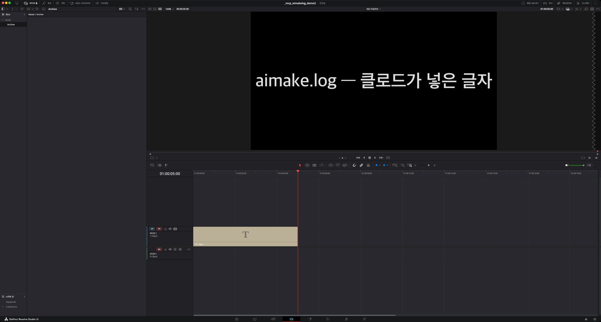Click the voiceover microphone icon
This screenshot has height=322, width=601.
pos(166,165)
